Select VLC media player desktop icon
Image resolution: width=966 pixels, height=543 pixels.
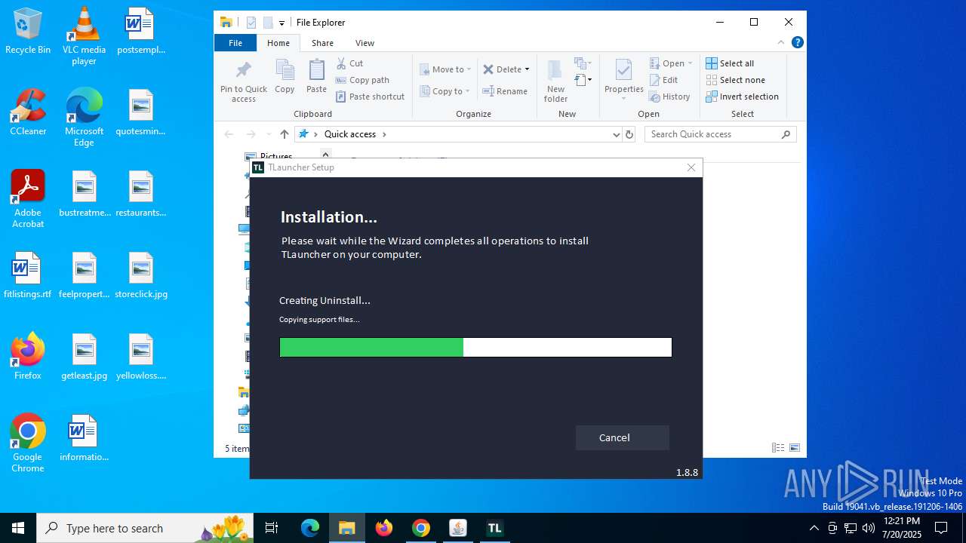[84, 36]
